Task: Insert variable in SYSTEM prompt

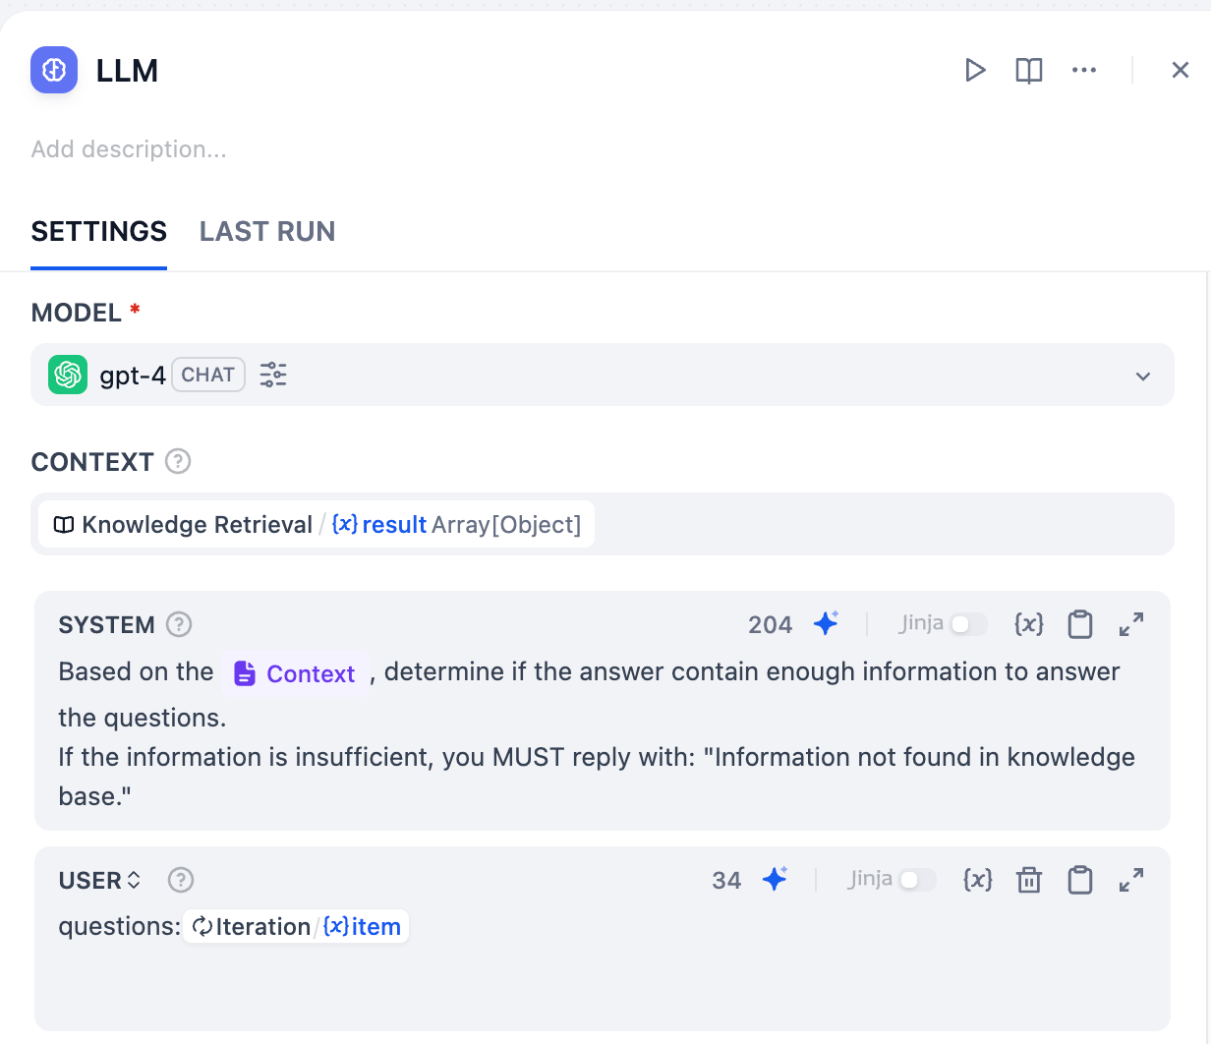Action: coord(1029,624)
